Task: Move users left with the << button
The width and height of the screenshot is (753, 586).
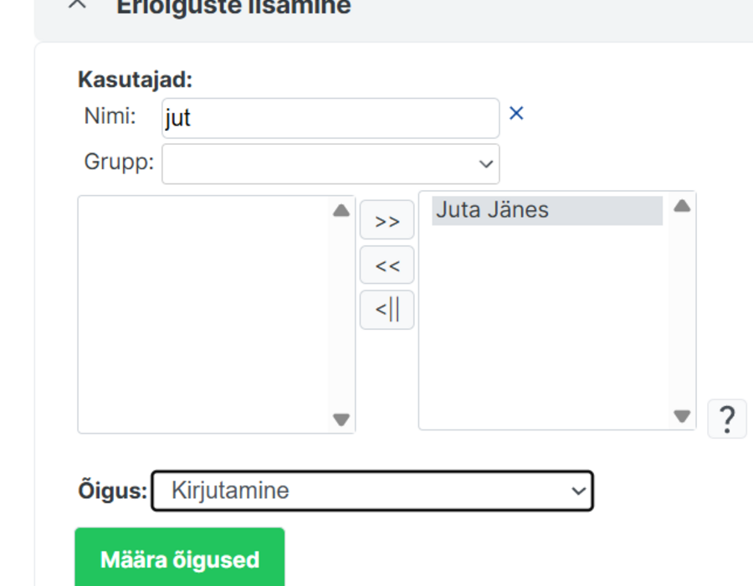Action: (387, 265)
